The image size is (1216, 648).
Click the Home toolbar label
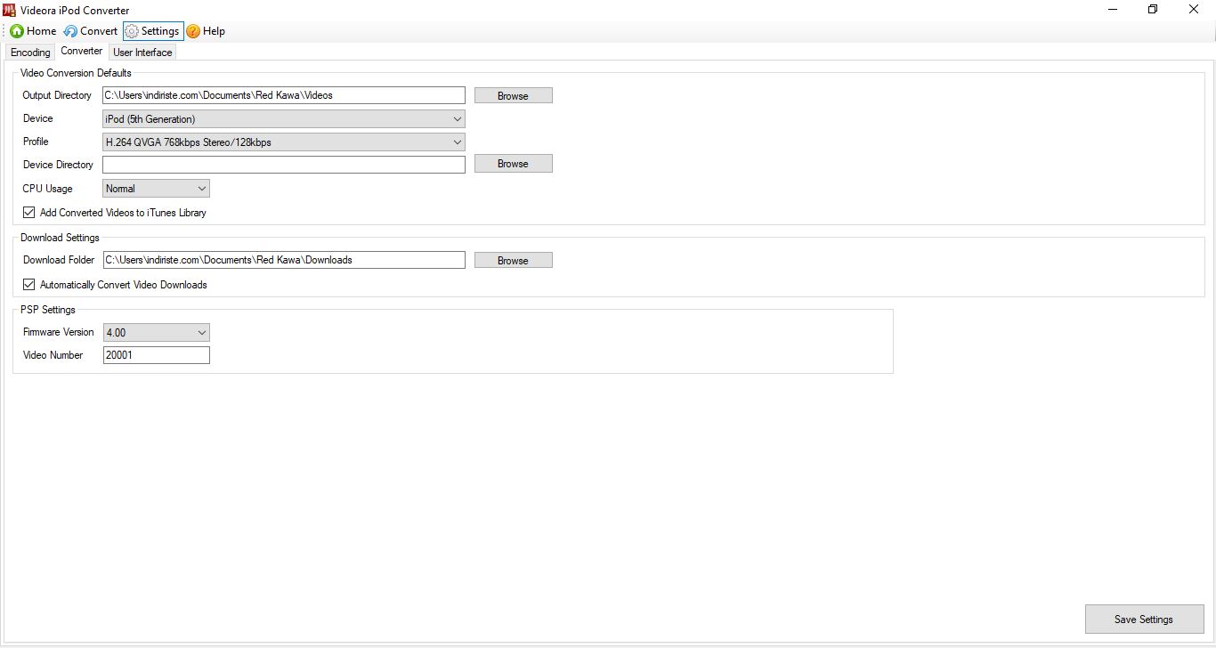[42, 31]
